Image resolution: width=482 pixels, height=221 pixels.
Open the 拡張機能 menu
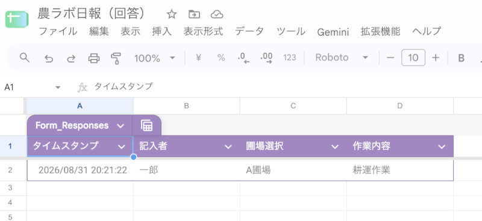click(381, 31)
